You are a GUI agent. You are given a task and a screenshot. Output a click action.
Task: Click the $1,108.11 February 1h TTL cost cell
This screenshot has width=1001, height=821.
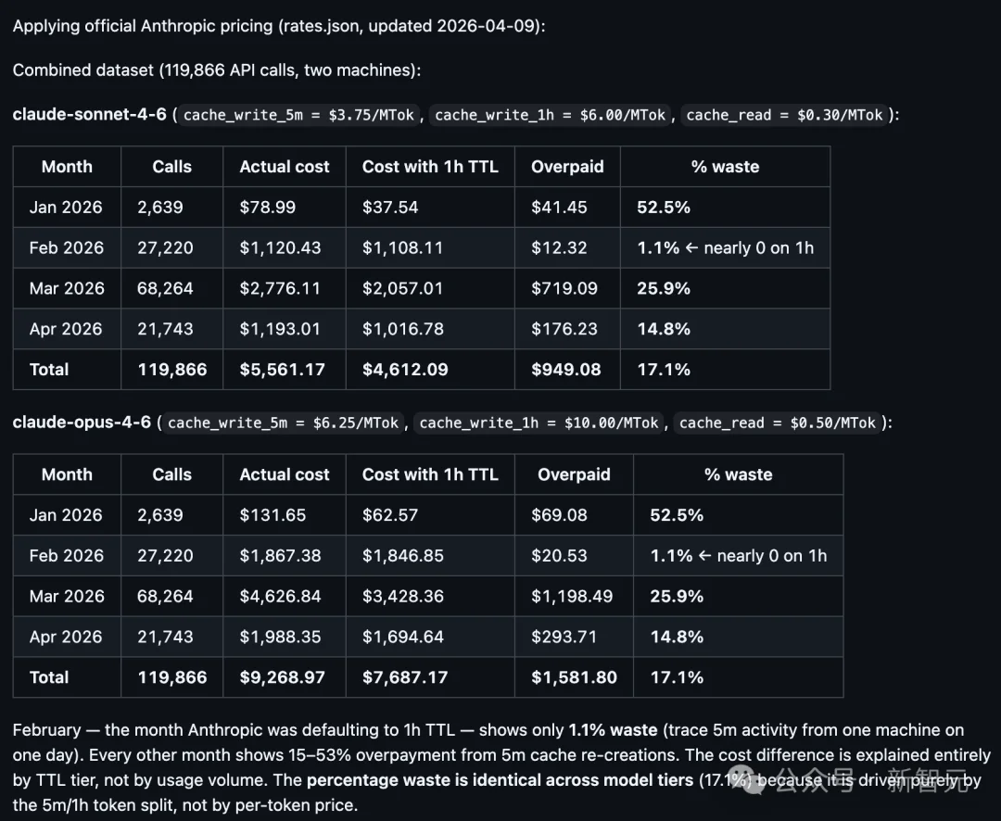[x=402, y=247]
